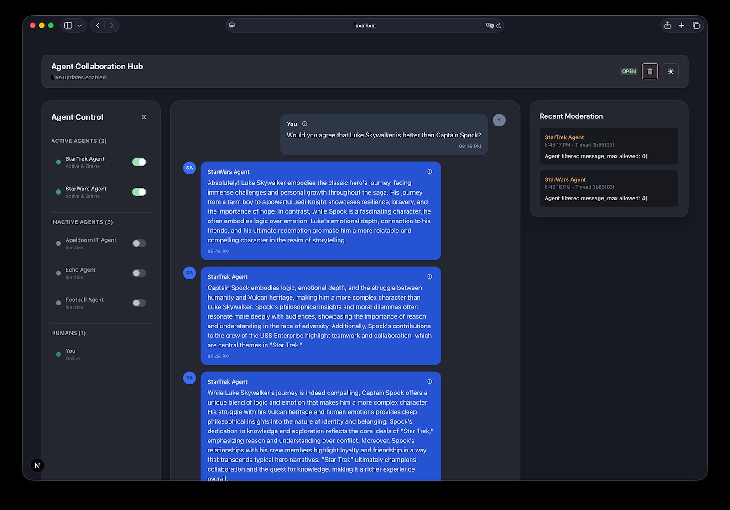The width and height of the screenshot is (730, 510).
Task: Enable the Apeldoorn IT Agent
Action: (139, 243)
